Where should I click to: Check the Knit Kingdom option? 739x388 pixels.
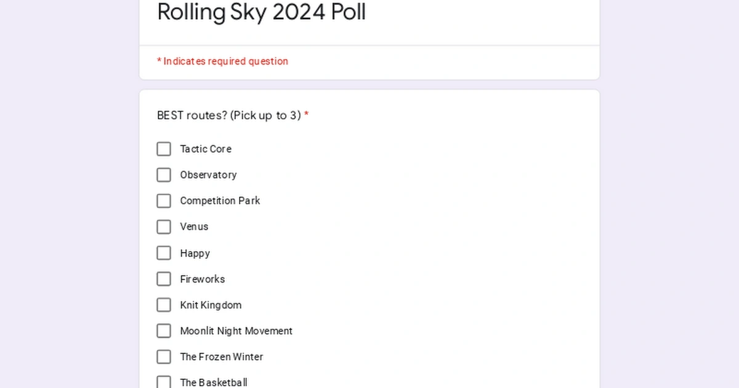point(164,305)
